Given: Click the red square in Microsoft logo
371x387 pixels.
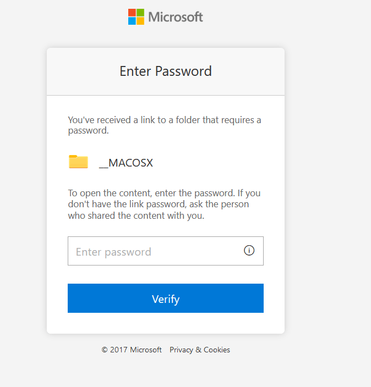Looking at the screenshot, I should coord(132,12).
